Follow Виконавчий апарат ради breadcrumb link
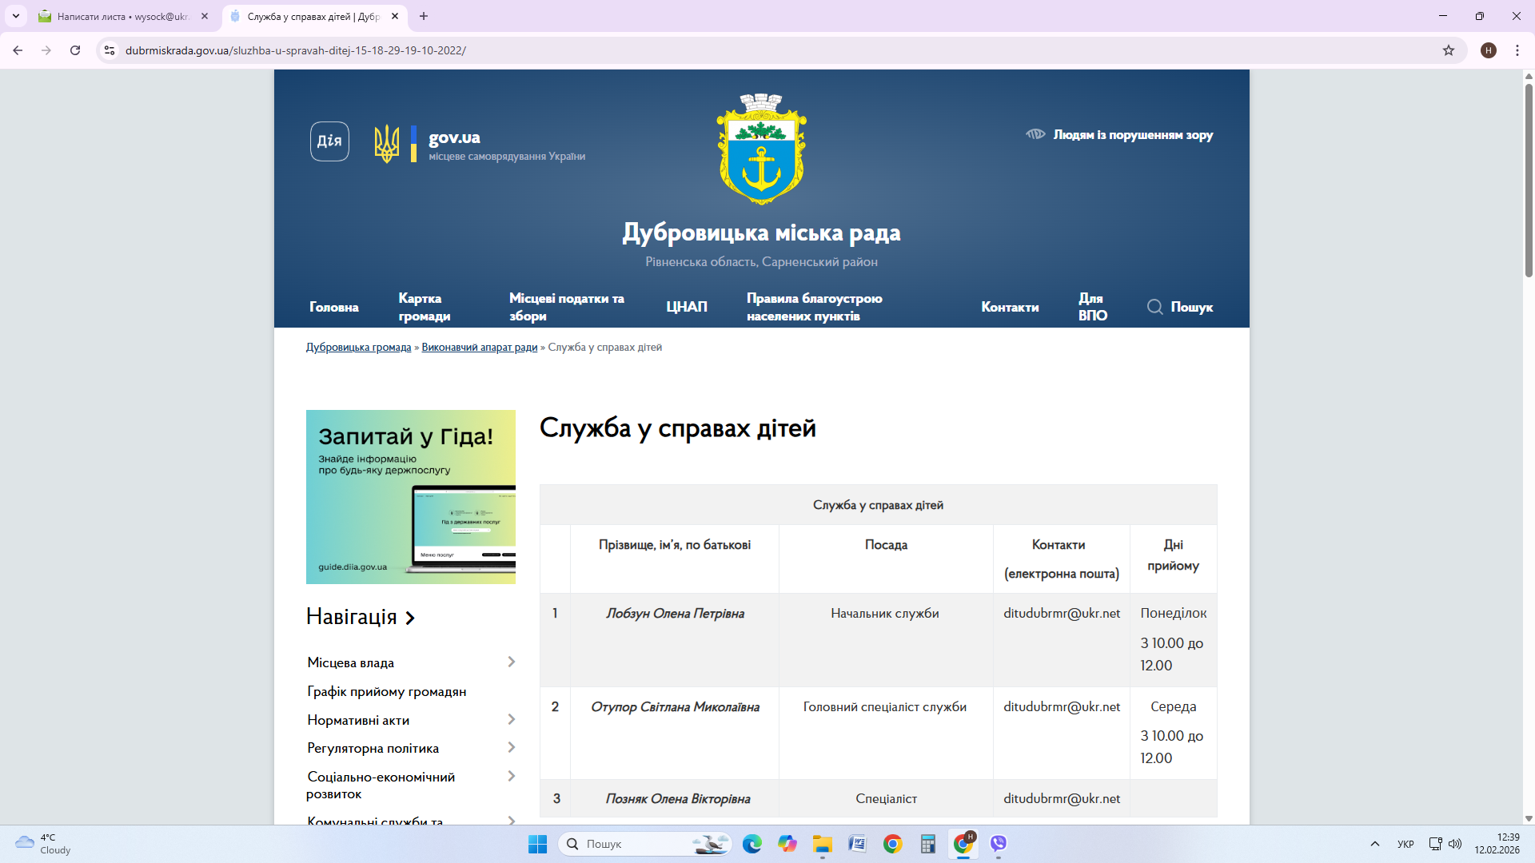Viewport: 1535px width, 863px height. tap(479, 347)
